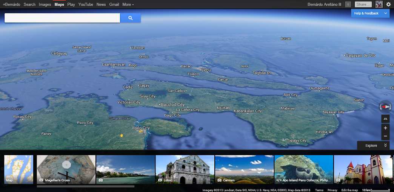Screen dimensions: 394x192
Task: Click the compass rotation control
Action: click(x=385, y=107)
